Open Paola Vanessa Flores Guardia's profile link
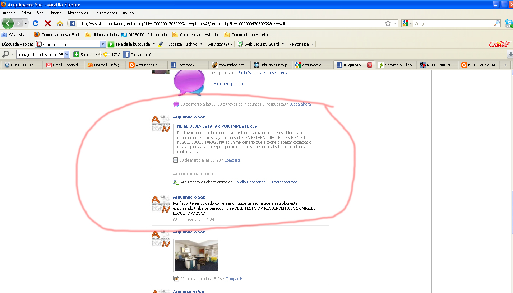The height and width of the screenshot is (293, 513). click(263, 73)
